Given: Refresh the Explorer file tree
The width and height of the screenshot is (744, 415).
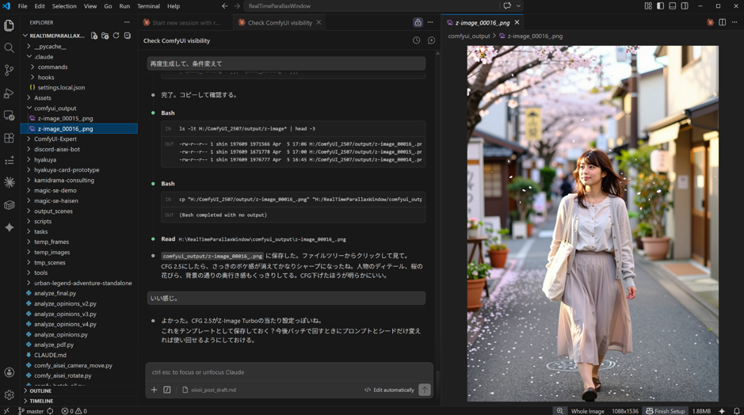Looking at the screenshot, I should pos(116,36).
